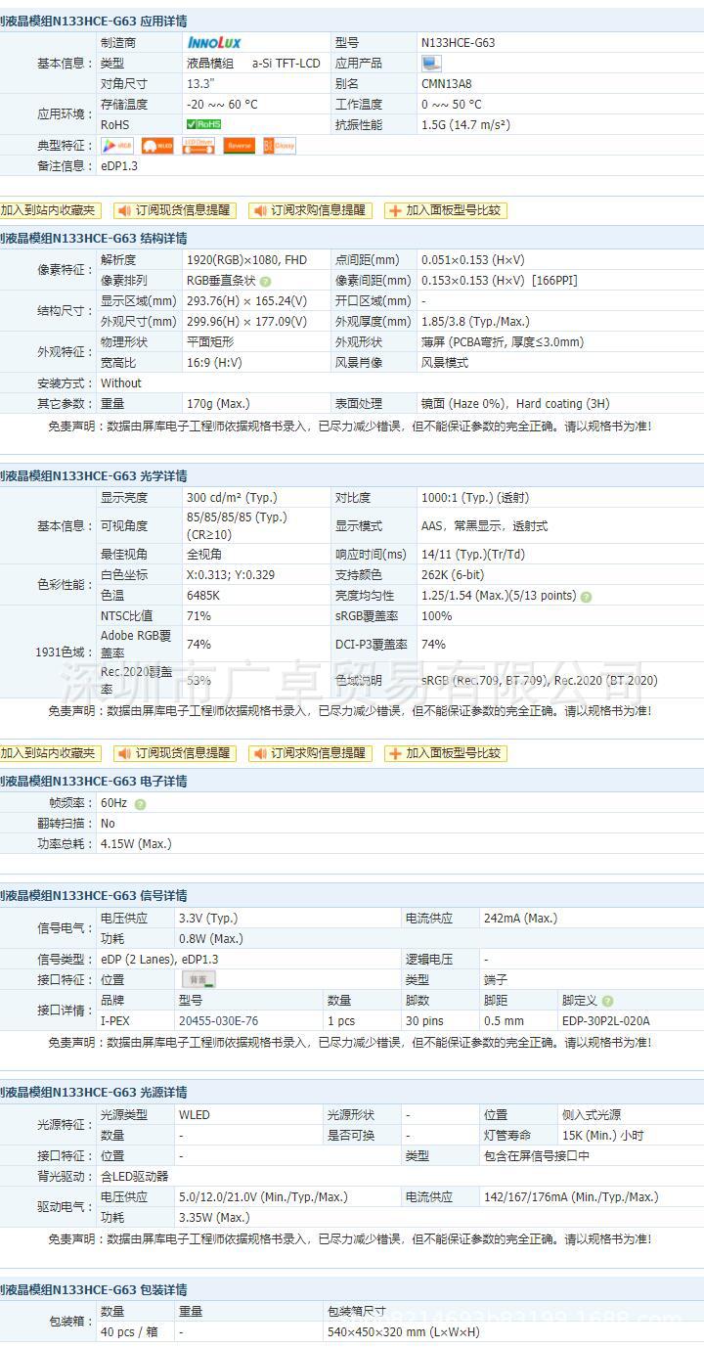Click the -20 ~~ 60 °C storage temperature
This screenshot has height=1348, width=704.
222,104
